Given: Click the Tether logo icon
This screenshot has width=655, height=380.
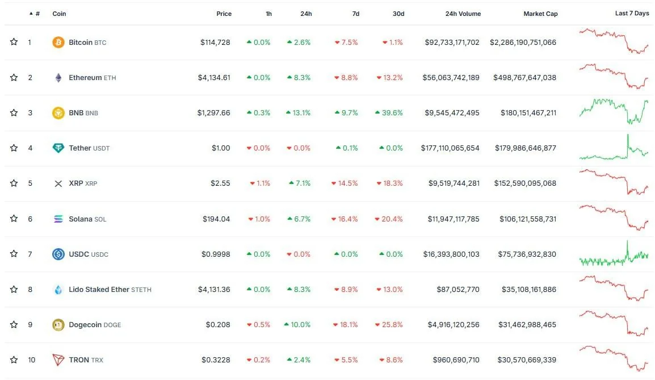Looking at the screenshot, I should coord(58,148).
